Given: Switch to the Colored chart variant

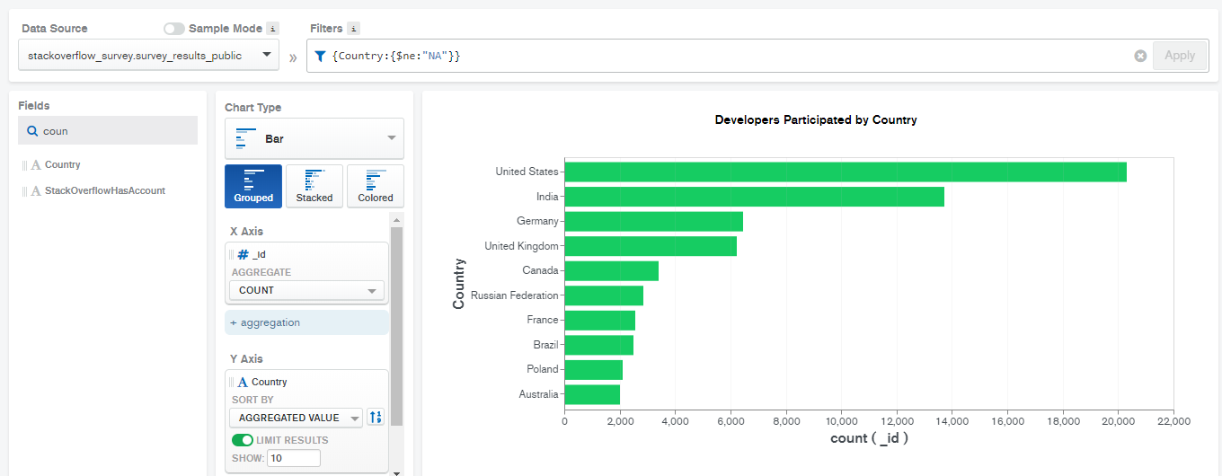Looking at the screenshot, I should [x=376, y=186].
